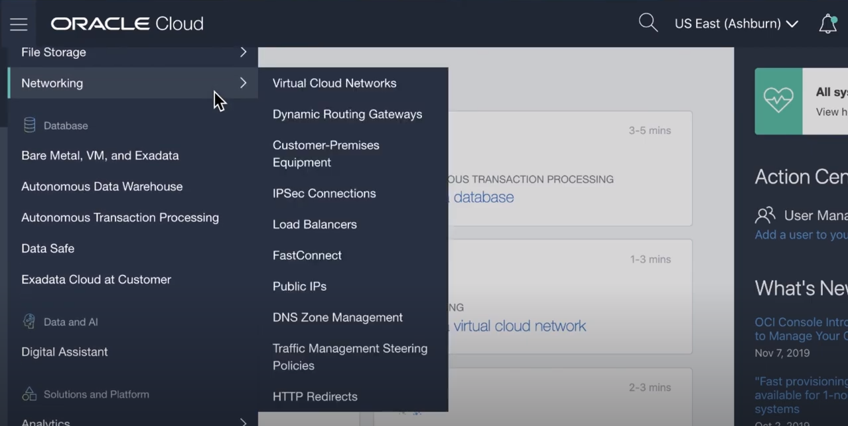Select Digital Assistant in the sidebar
This screenshot has width=848, height=426.
pos(64,352)
